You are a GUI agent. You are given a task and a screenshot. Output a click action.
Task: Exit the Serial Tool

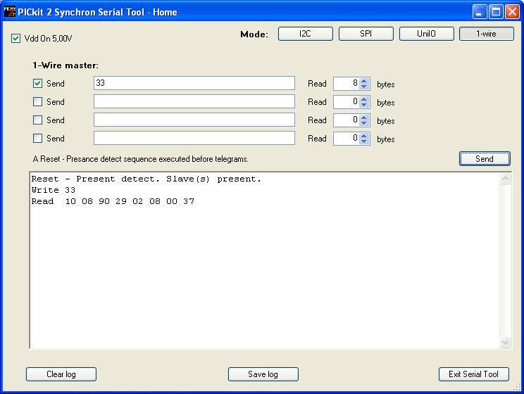(473, 374)
